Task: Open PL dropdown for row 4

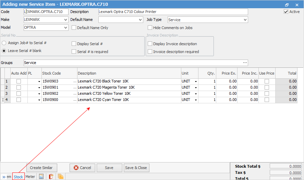Action: (39, 100)
